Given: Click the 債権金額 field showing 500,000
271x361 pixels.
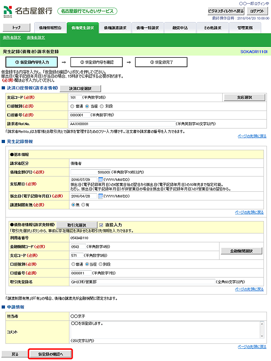Looking at the screenshot, I should tap(91, 172).
